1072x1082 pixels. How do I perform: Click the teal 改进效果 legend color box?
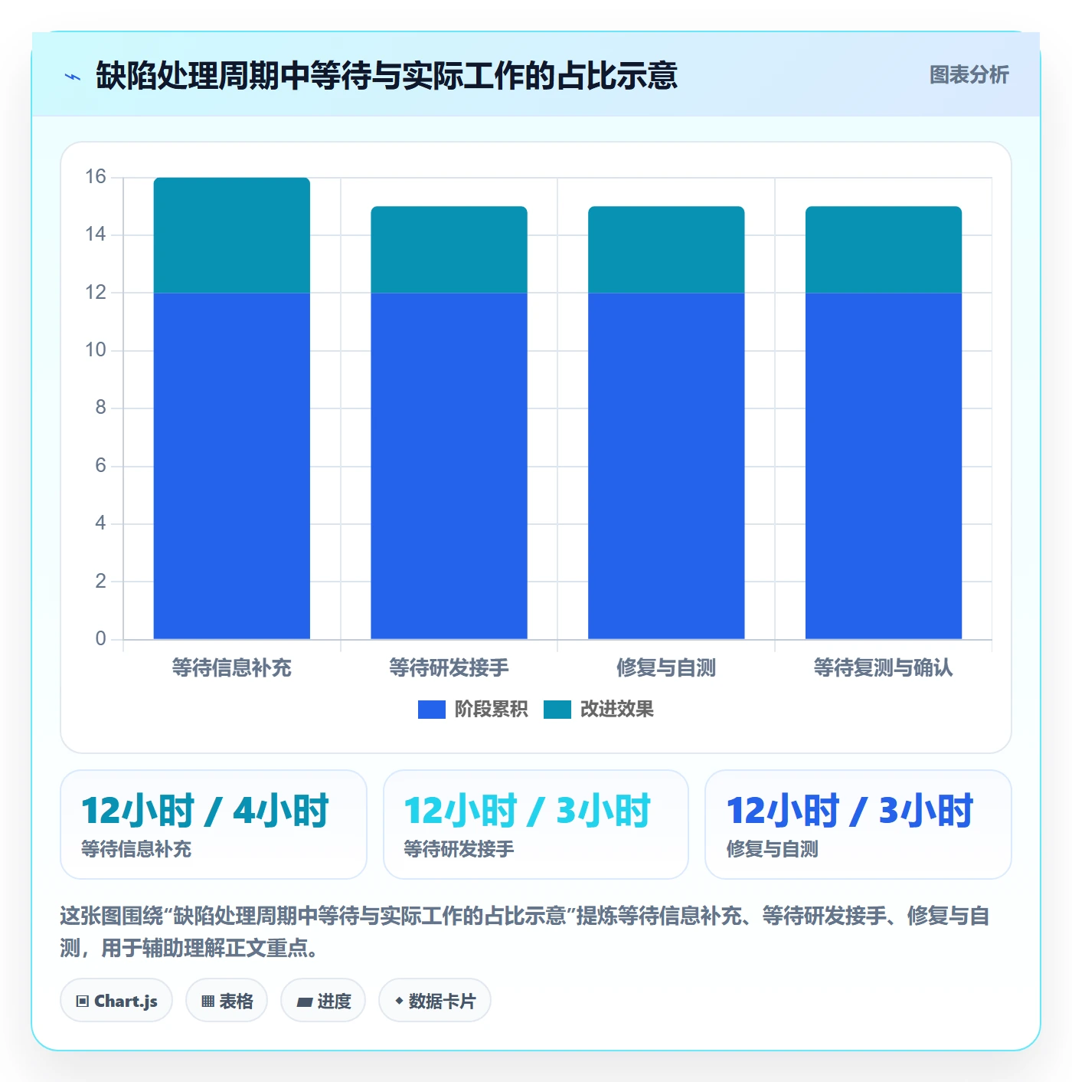557,710
